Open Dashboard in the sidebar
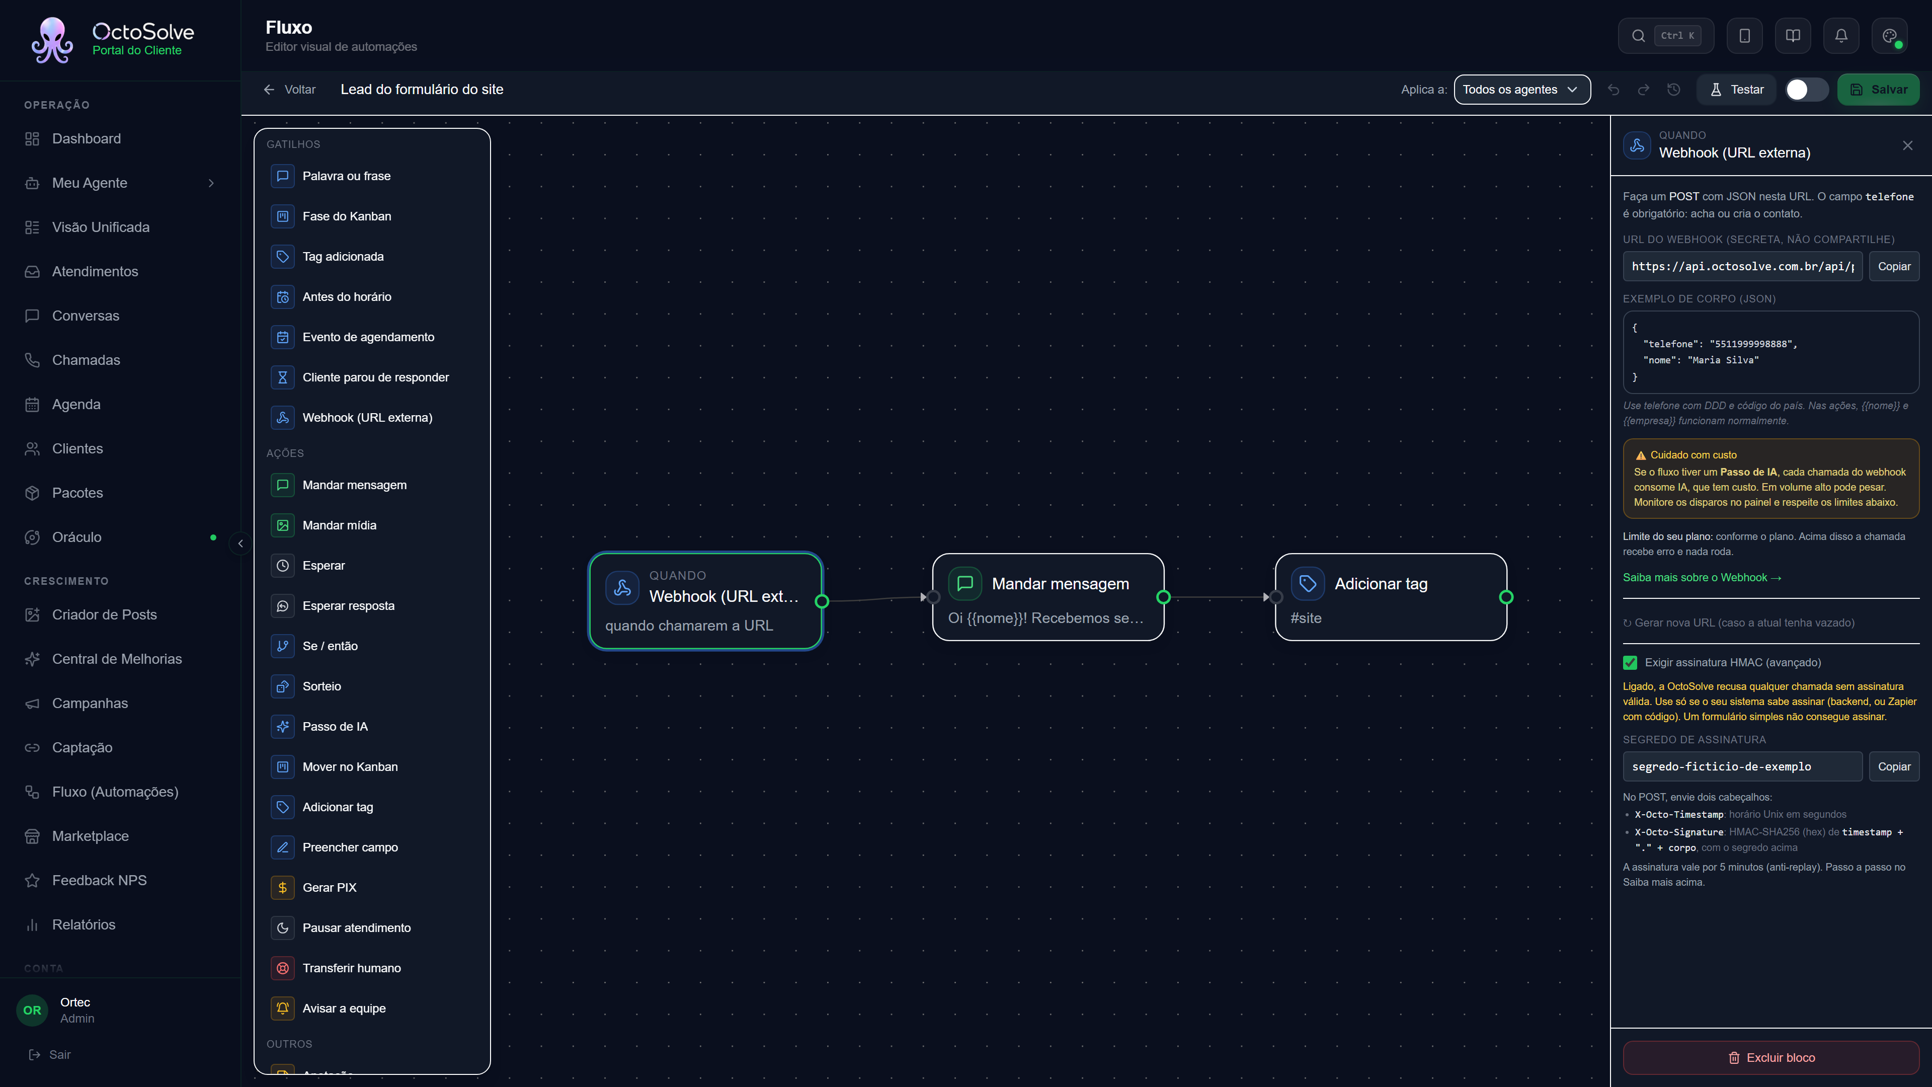The height and width of the screenshot is (1087, 1932). pyautogui.click(x=120, y=139)
